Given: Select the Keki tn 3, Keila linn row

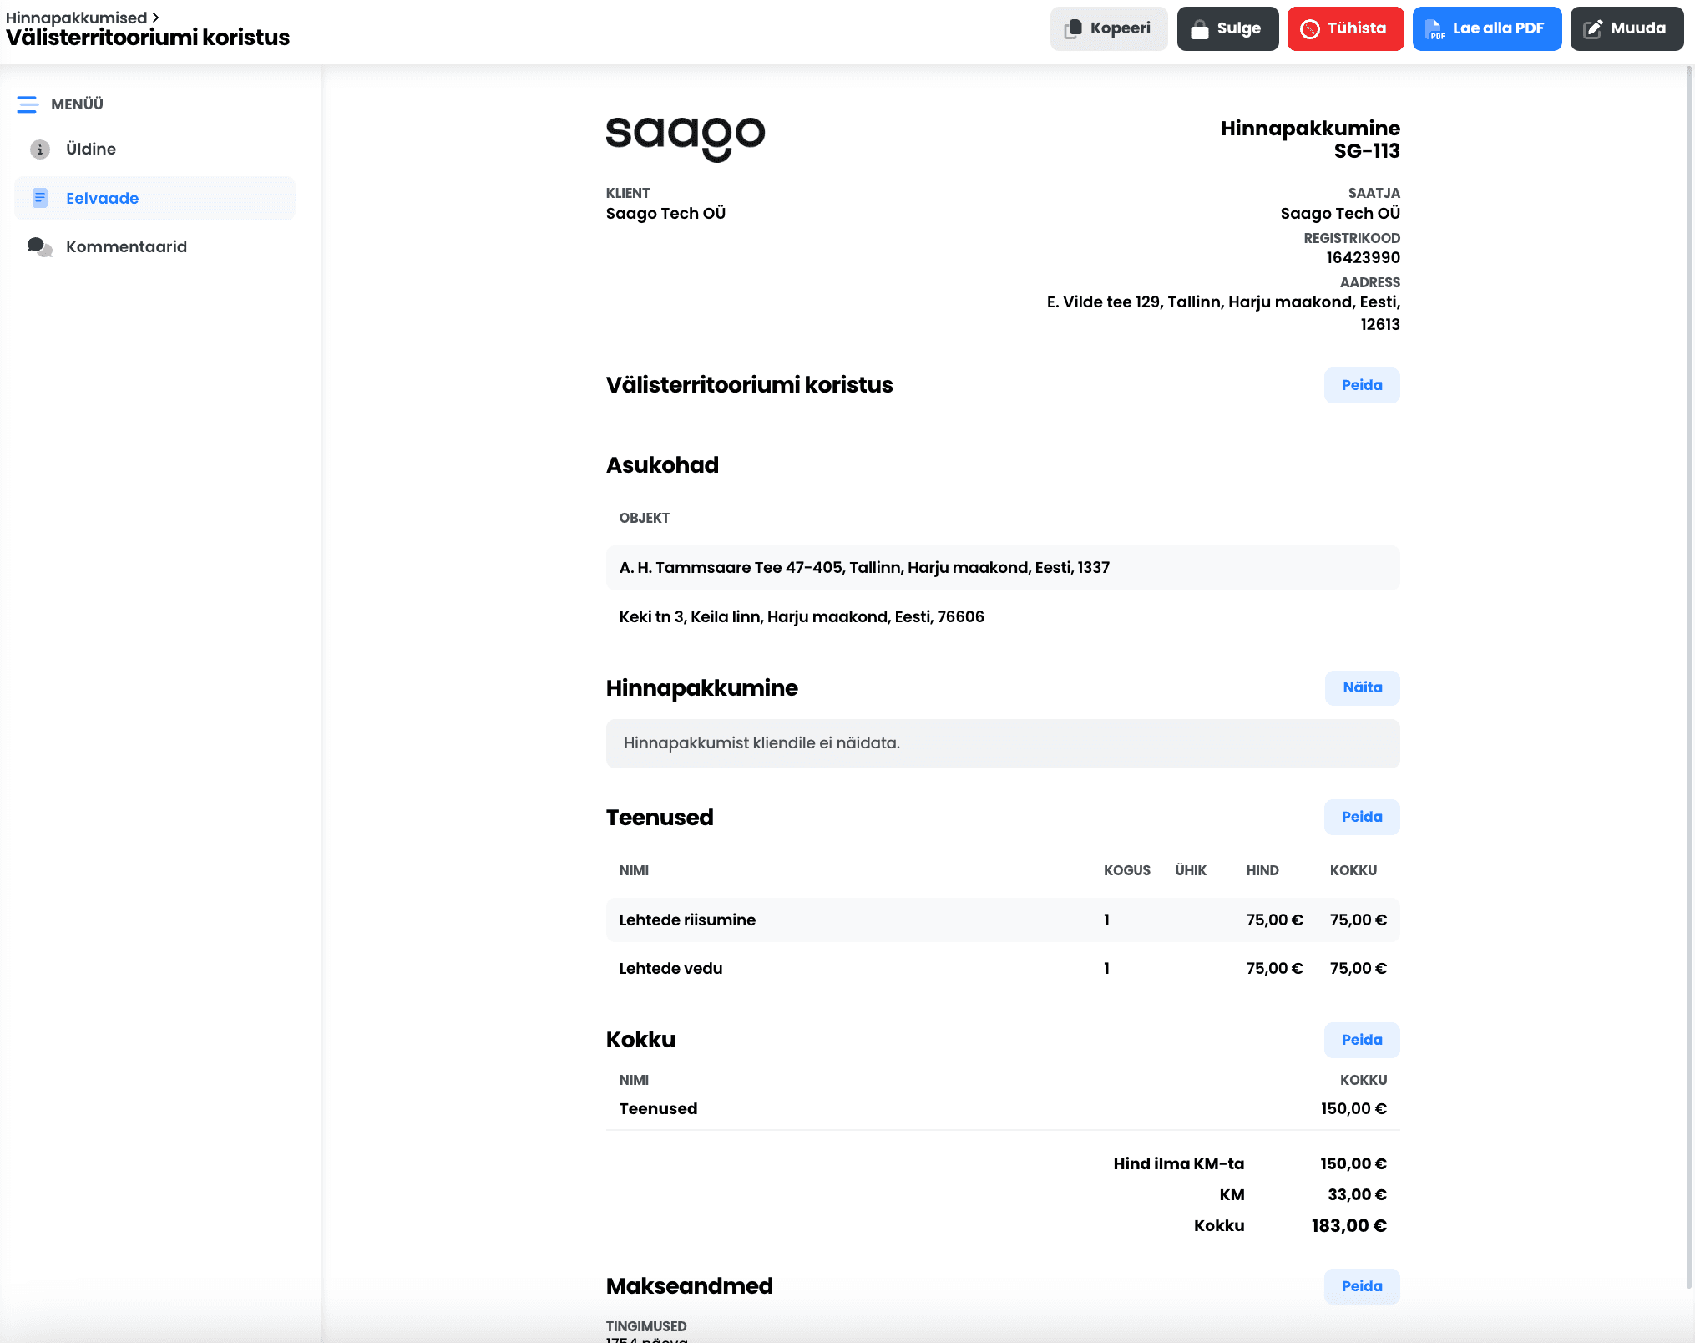Looking at the screenshot, I should [x=1003, y=617].
